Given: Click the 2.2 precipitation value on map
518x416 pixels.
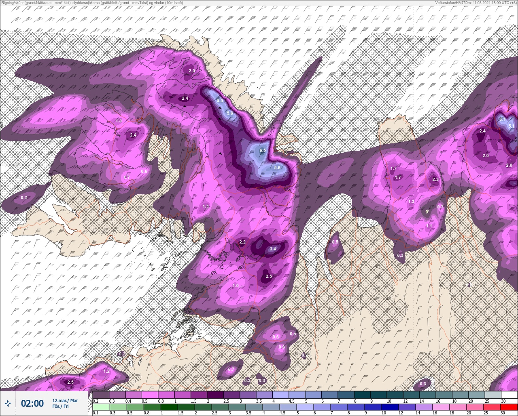Looking at the screenshot, I should [242, 242].
